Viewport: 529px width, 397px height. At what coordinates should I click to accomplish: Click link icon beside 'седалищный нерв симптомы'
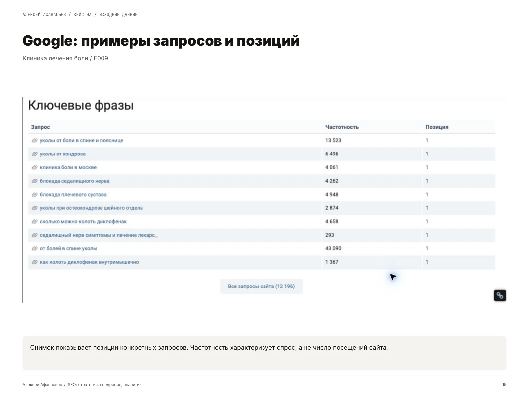34,235
